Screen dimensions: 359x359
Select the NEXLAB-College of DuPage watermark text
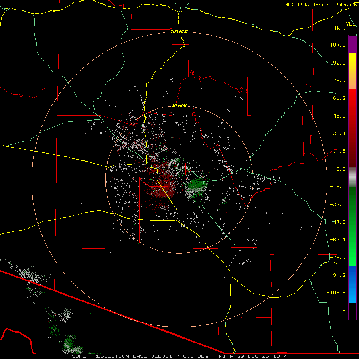pos(321,4)
